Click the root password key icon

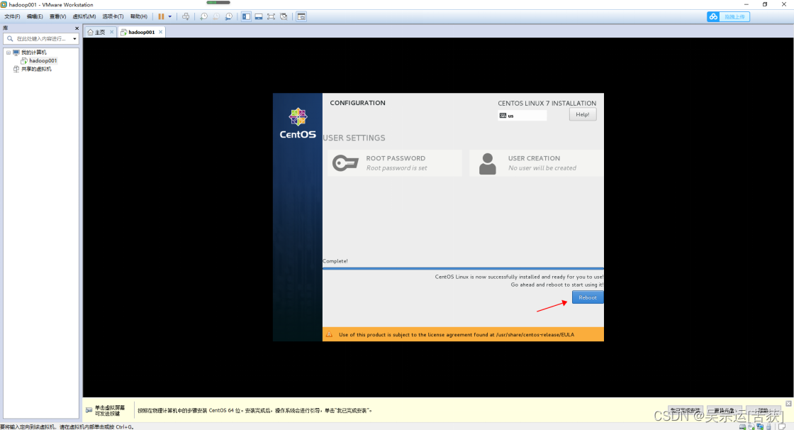point(345,162)
